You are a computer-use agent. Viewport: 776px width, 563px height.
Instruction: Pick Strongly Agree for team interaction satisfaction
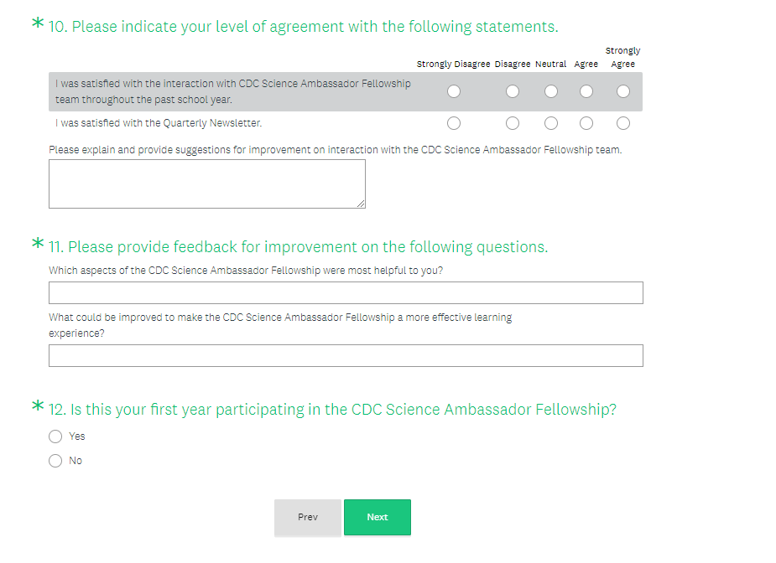pos(623,91)
